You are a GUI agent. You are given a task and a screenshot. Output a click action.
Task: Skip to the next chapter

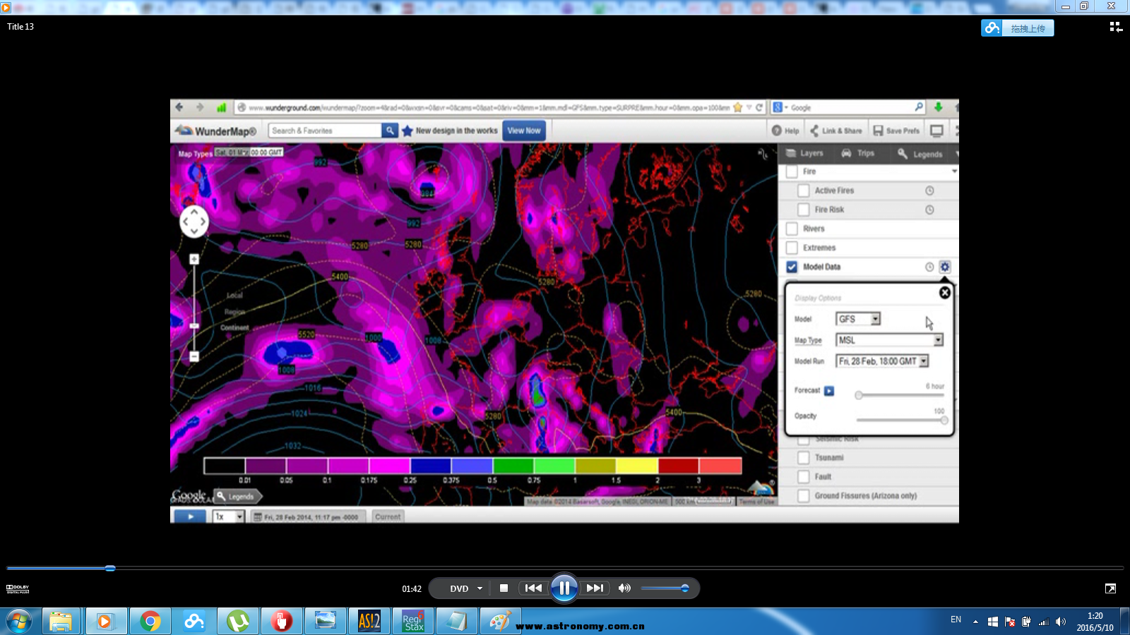(595, 588)
